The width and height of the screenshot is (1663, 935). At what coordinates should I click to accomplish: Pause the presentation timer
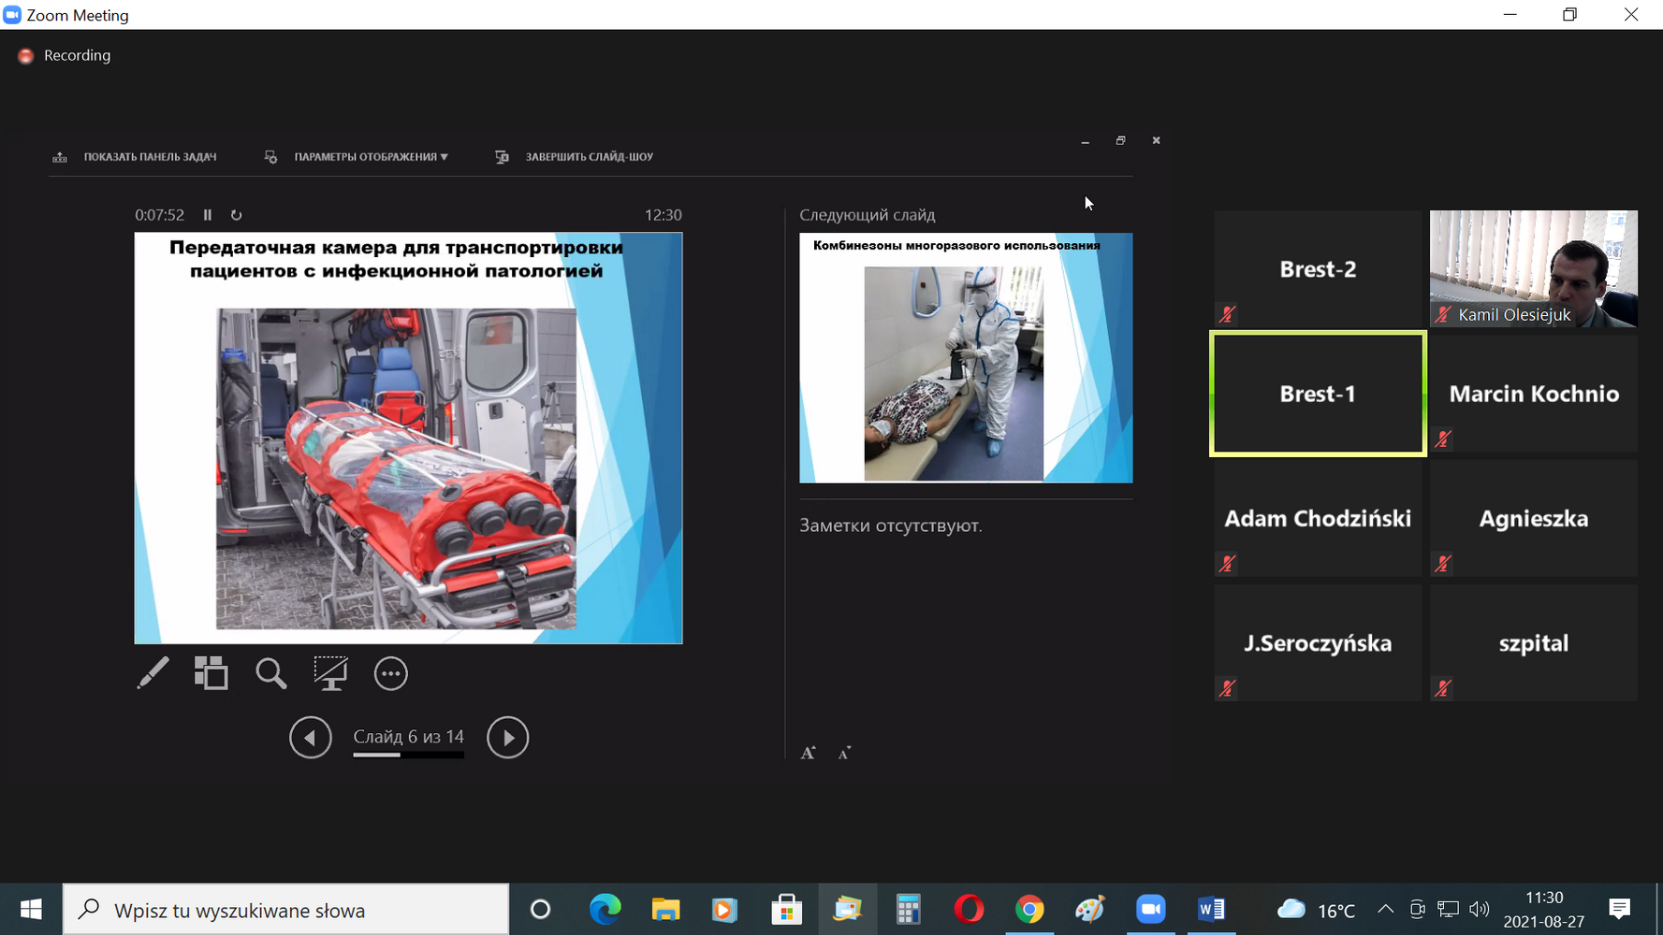click(208, 215)
